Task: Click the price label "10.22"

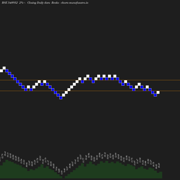Action: click(x=156, y=167)
